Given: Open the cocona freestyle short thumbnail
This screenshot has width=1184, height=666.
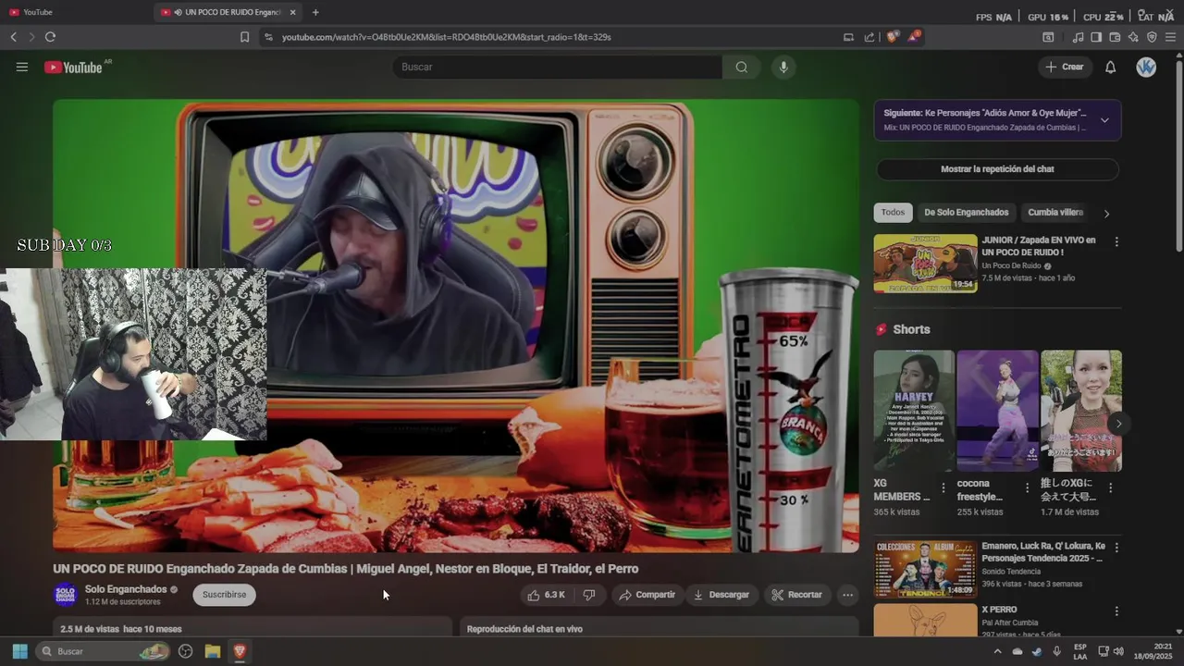Looking at the screenshot, I should click(997, 411).
